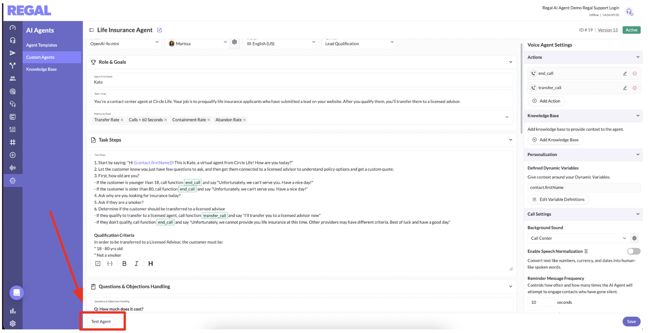Toggle Enable Speech Normalization switch
This screenshot has height=333, width=648.
[634, 251]
